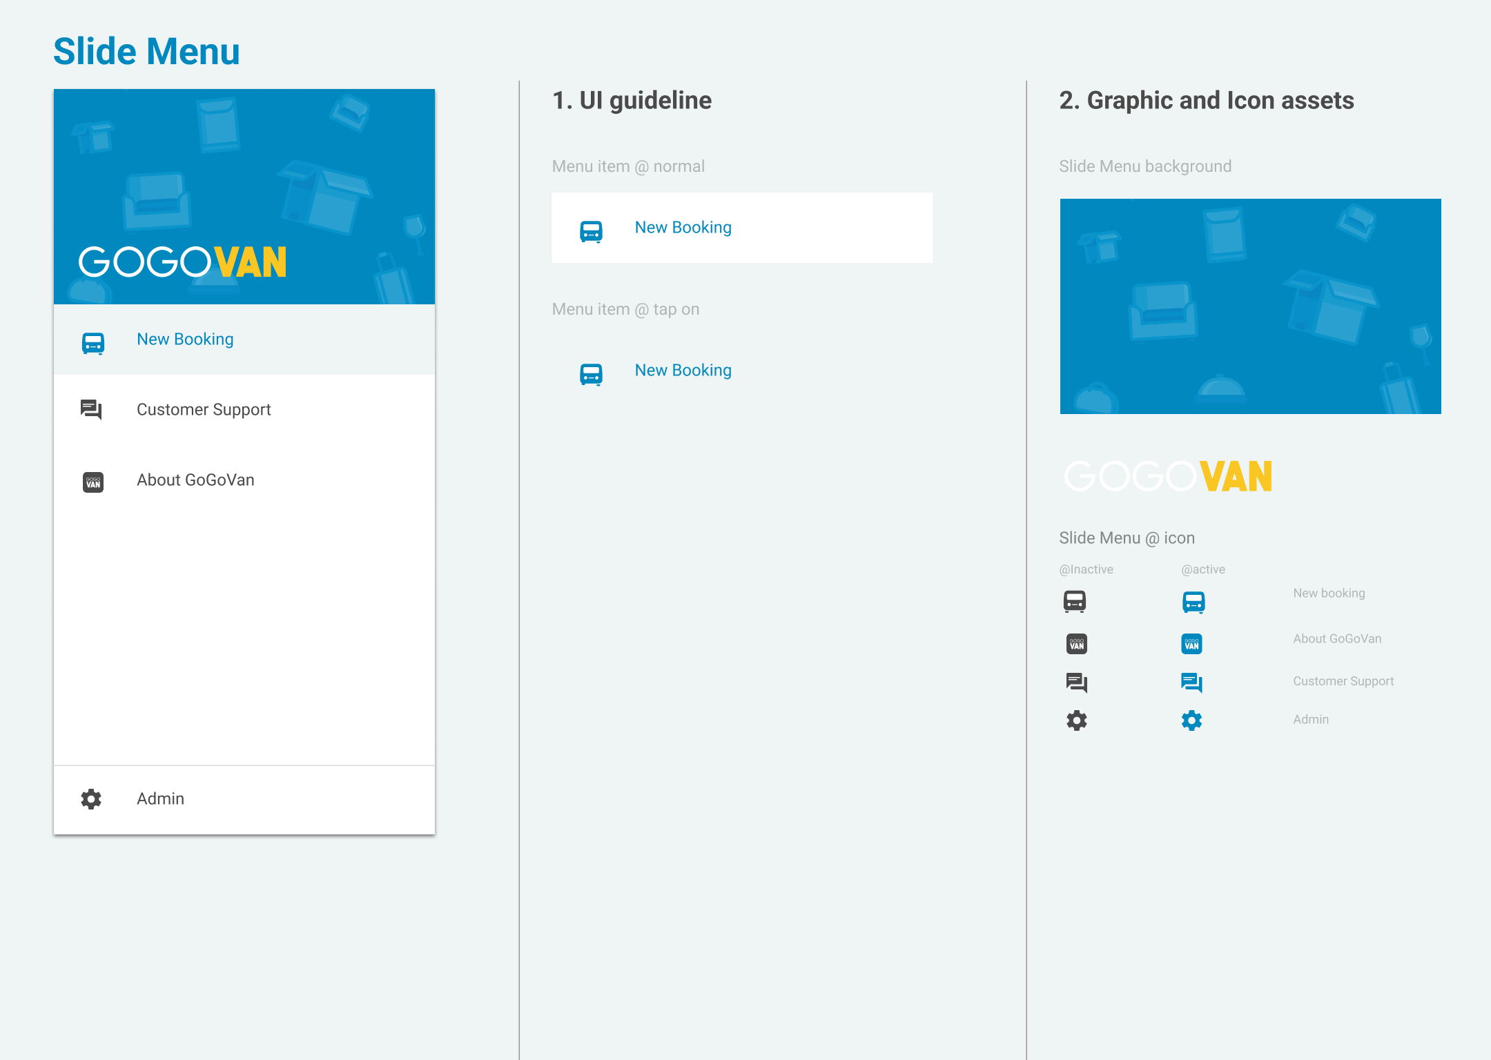
Task: Click the GOGOVAN logo in the menu header
Action: coord(183,262)
